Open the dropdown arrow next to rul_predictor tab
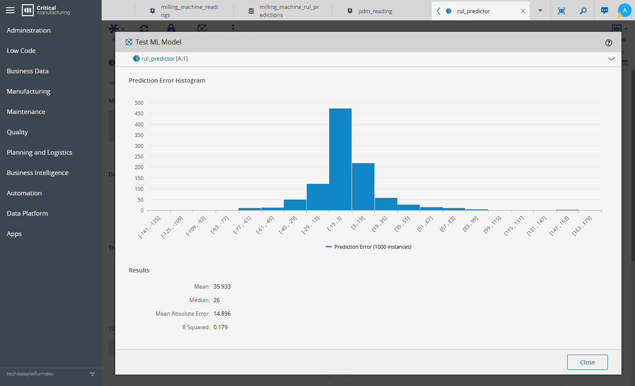 point(540,10)
